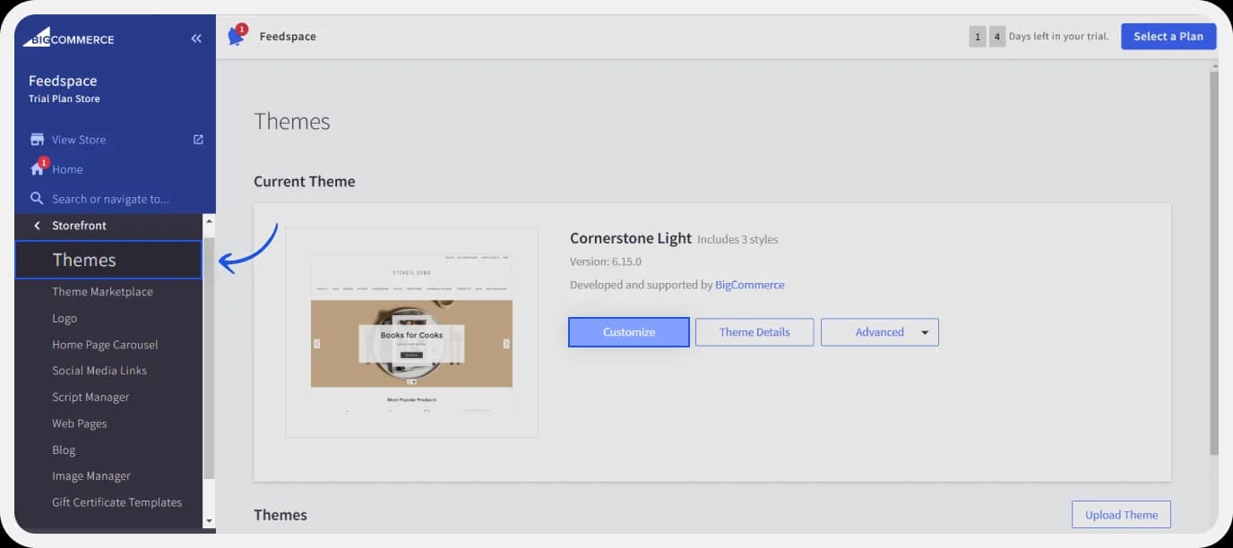The height and width of the screenshot is (548, 1233).
Task: Collapse the sidebar using the double-chevron icon
Action: pyautogui.click(x=196, y=38)
